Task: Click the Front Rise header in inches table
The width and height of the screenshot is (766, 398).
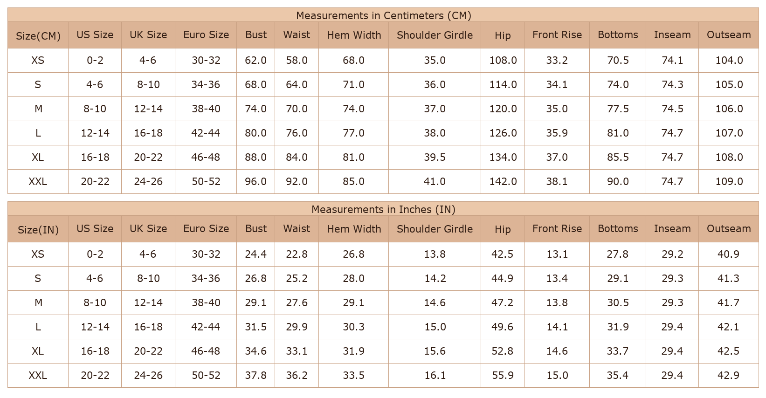Action: 557,229
